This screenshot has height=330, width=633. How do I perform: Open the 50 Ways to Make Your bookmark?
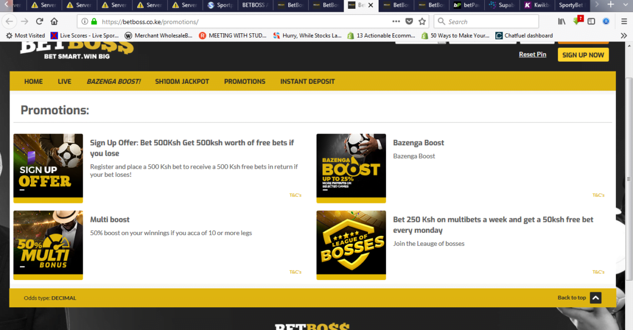455,35
